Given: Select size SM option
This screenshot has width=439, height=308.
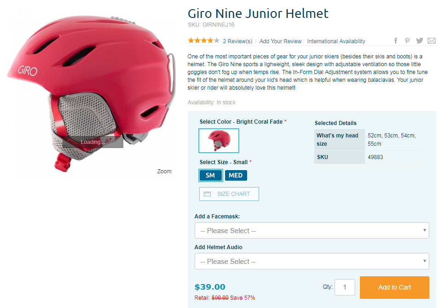Looking at the screenshot, I should [x=211, y=176].
